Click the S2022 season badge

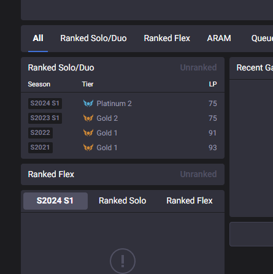click(x=40, y=133)
